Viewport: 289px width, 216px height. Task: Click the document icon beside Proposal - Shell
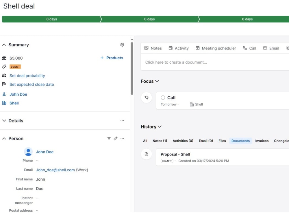pos(147,154)
